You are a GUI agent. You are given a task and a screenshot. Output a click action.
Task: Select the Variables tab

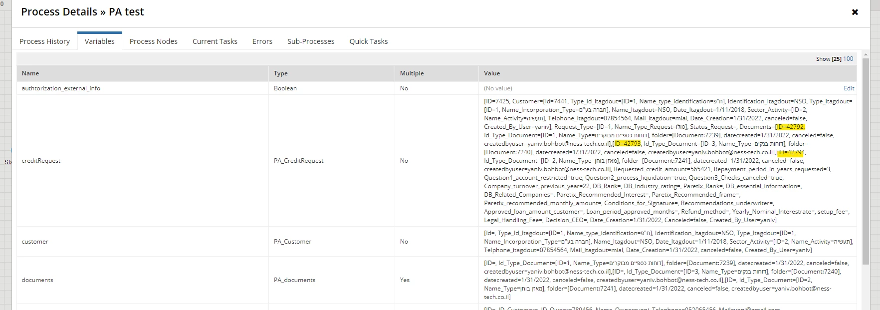100,41
